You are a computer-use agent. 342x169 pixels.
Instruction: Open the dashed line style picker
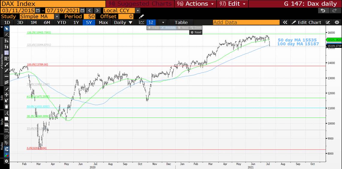point(7,131)
